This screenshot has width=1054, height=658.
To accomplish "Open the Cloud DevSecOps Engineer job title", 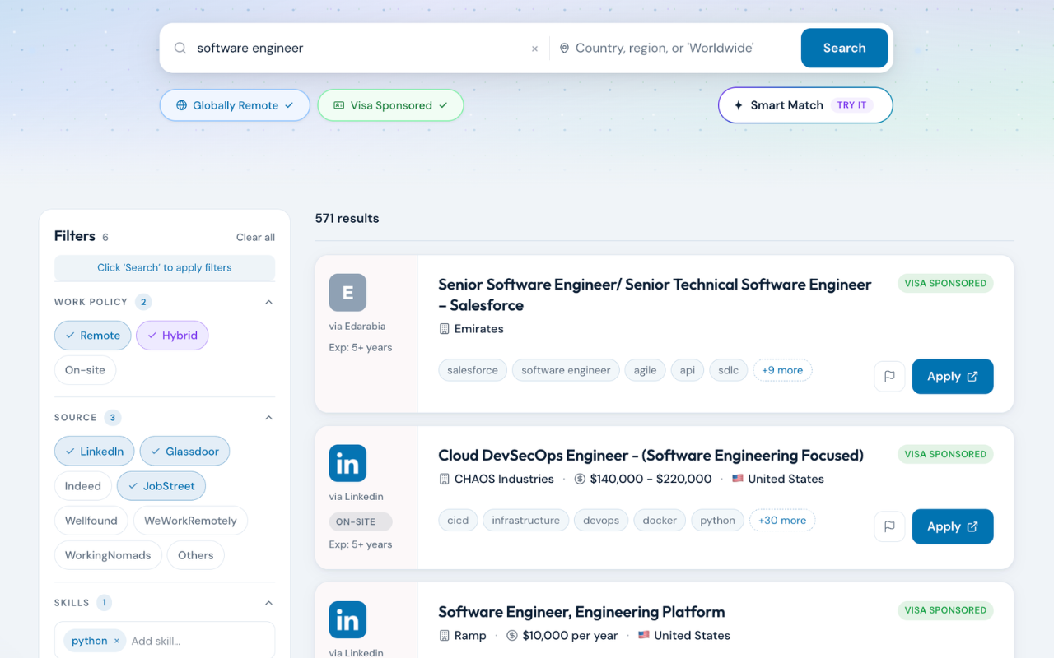I will point(651,455).
